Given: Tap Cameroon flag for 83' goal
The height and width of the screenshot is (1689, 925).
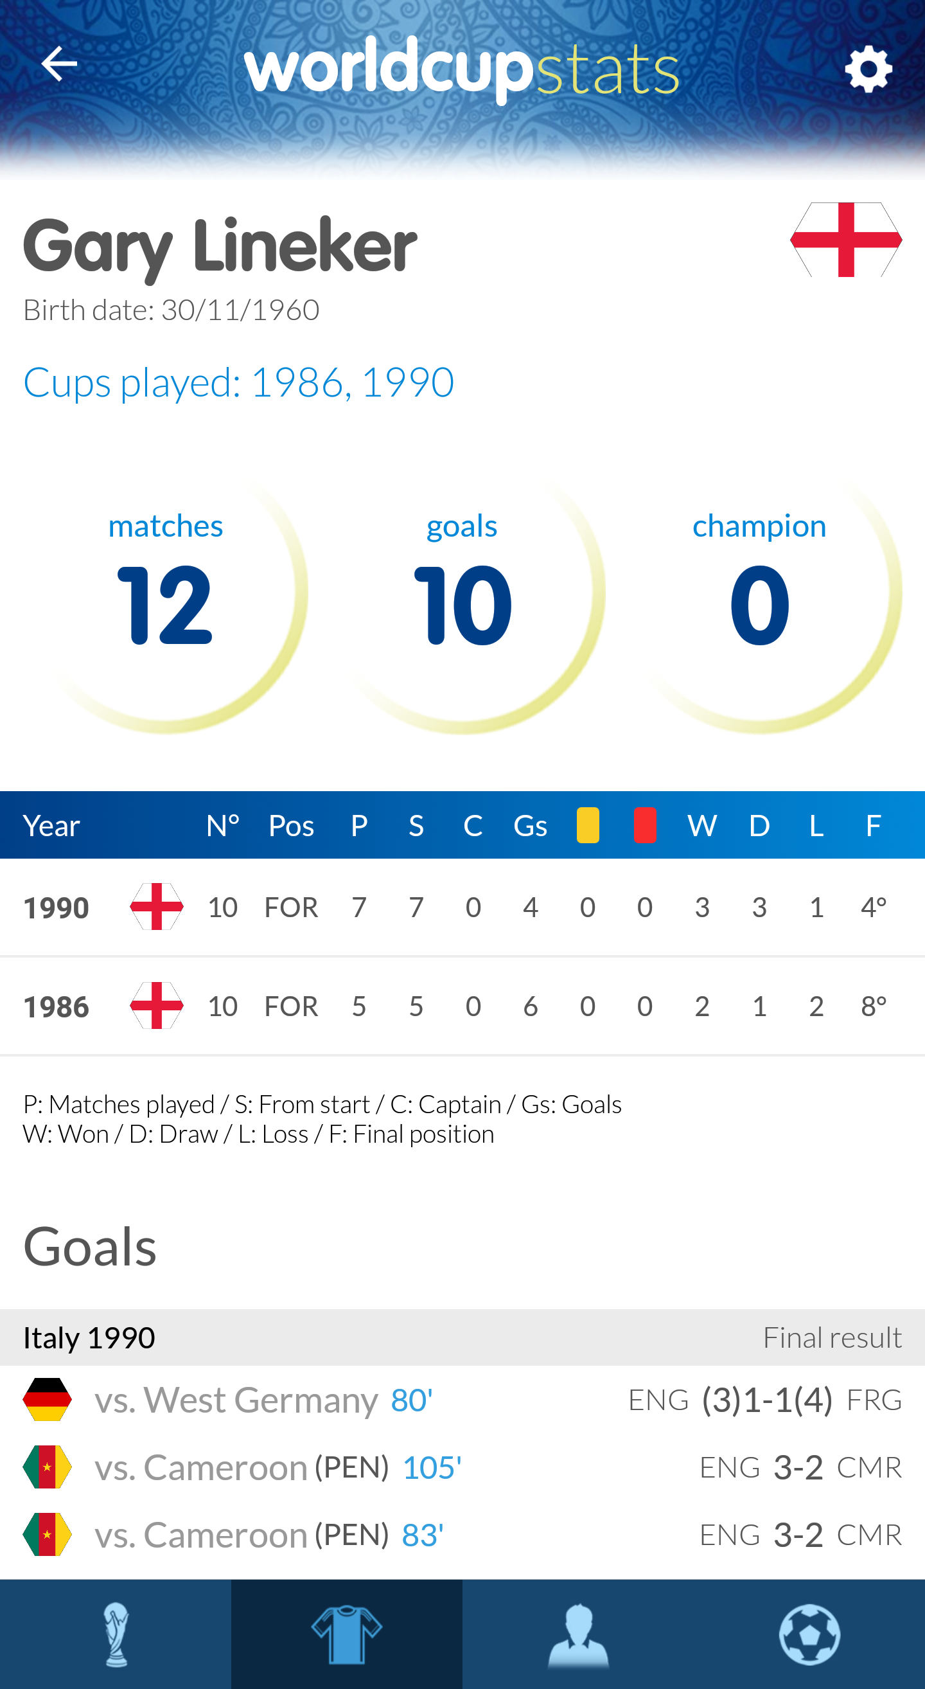Looking at the screenshot, I should 47,1534.
